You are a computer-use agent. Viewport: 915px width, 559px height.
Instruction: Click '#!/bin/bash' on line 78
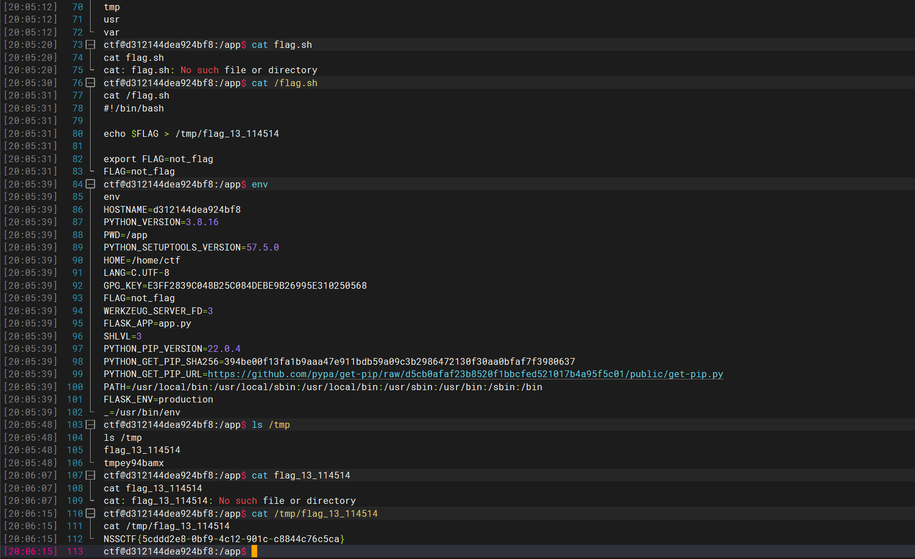134,108
